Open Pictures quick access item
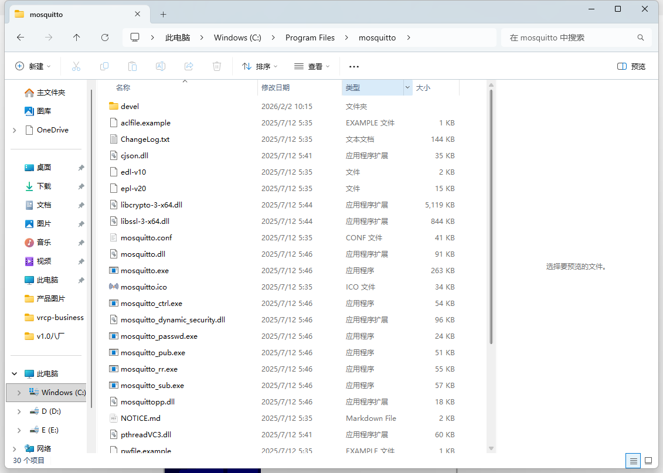Screen dimensions: 663x473 pyautogui.click(x=44, y=224)
